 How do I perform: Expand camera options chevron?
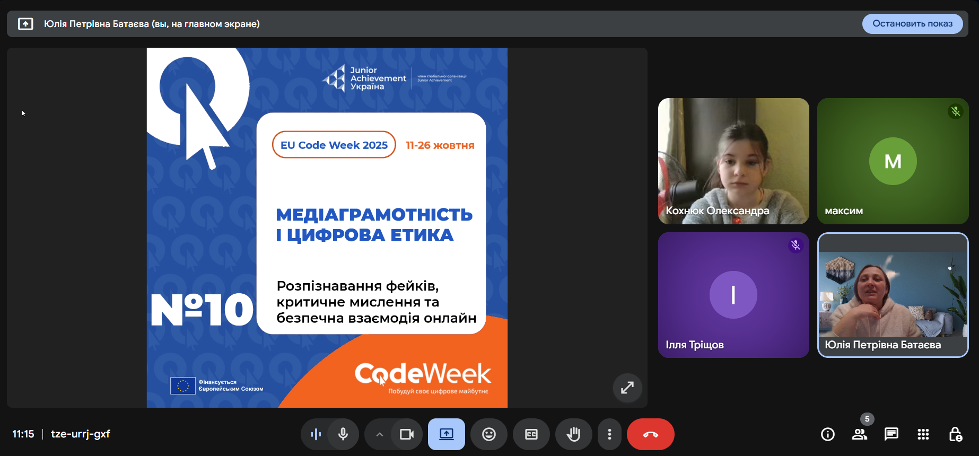click(x=380, y=434)
